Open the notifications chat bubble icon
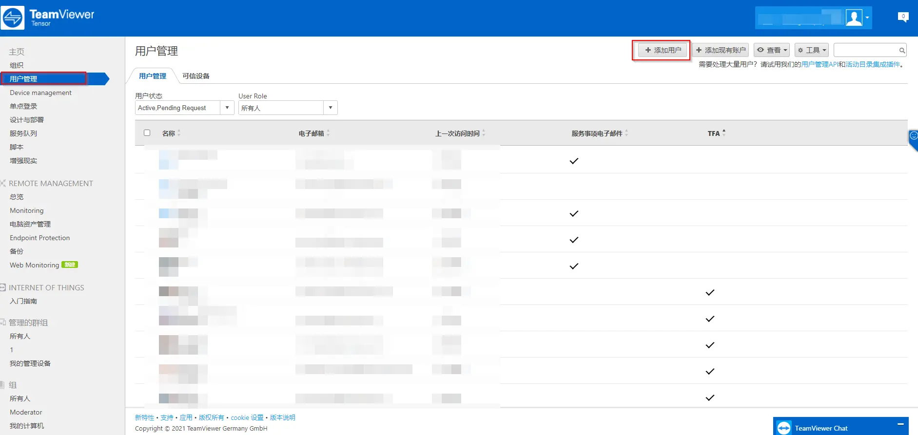Image resolution: width=918 pixels, height=435 pixels. (x=903, y=17)
